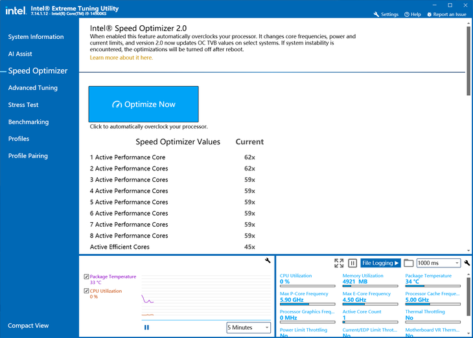The height and width of the screenshot is (338, 473).
Task: Open monitor panel wrench settings icon
Action: pos(467,263)
